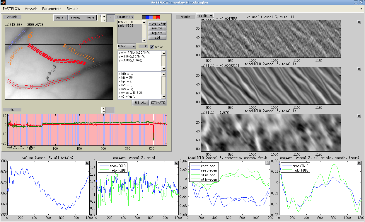Click the D button on the volume plot

(87, 163)
